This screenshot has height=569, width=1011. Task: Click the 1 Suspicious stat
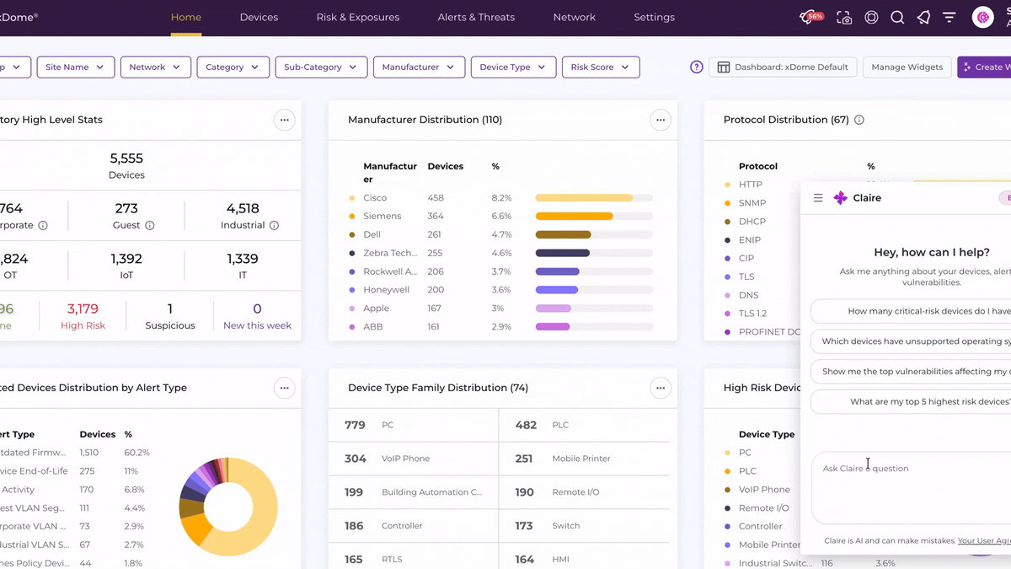pyautogui.click(x=170, y=316)
